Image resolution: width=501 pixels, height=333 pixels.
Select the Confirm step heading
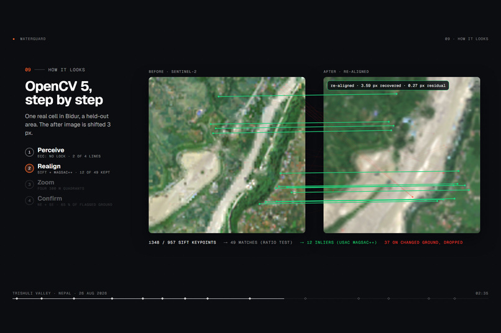pos(50,198)
